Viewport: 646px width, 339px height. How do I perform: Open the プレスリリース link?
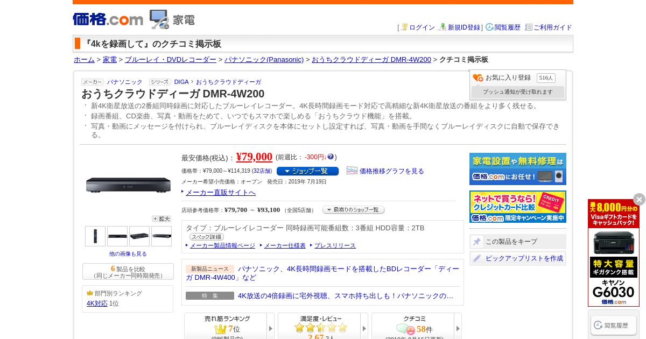coord(335,245)
